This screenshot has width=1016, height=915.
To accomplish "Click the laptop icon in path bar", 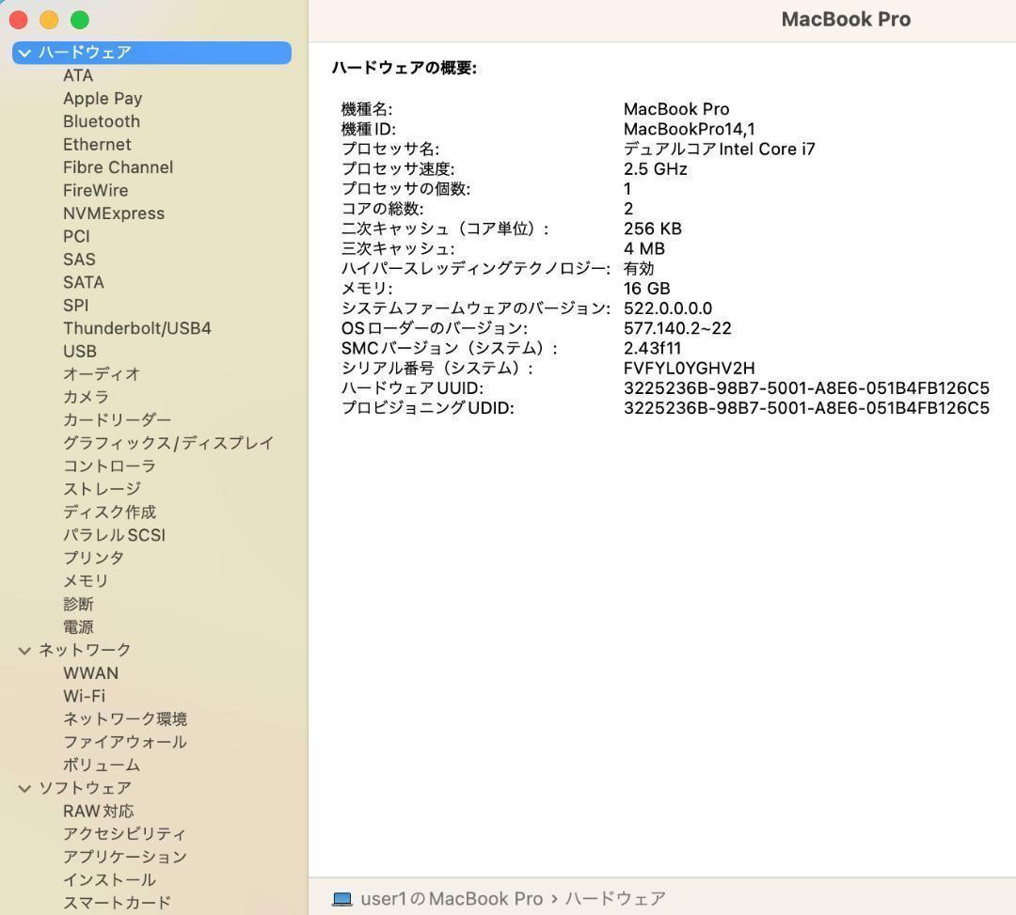I will [x=342, y=899].
